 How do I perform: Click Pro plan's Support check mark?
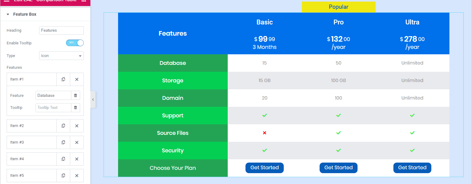pos(339,116)
